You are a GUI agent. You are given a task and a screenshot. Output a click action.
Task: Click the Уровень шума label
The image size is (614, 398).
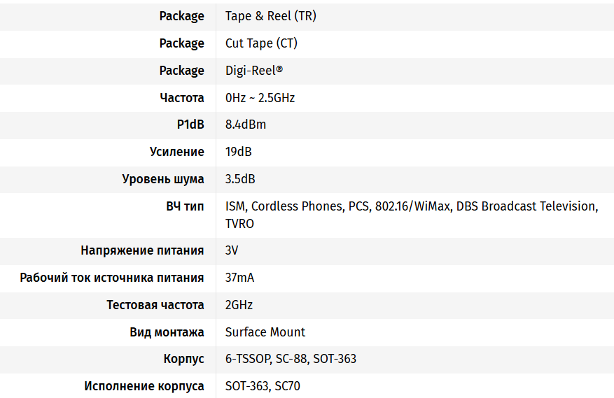[163, 179]
